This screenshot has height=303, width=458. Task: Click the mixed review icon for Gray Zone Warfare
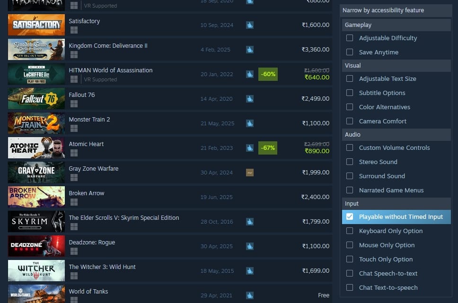(x=250, y=173)
